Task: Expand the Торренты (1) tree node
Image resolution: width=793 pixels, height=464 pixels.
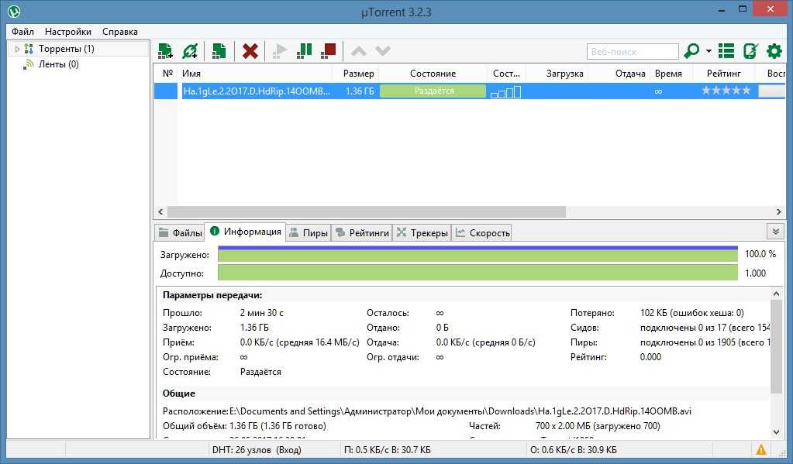Action: point(17,49)
